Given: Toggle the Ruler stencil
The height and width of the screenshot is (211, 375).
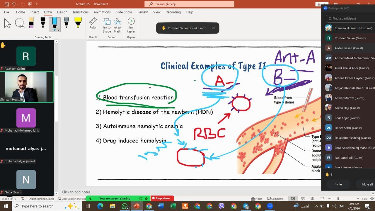Looking at the screenshot, I should tap(93, 23).
